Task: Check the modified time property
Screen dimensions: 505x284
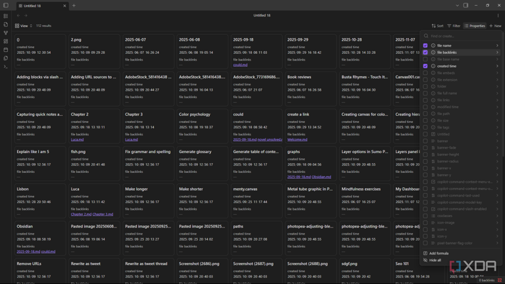Action: coord(425,107)
